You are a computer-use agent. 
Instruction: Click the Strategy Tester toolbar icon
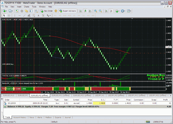[x=36, y=11]
